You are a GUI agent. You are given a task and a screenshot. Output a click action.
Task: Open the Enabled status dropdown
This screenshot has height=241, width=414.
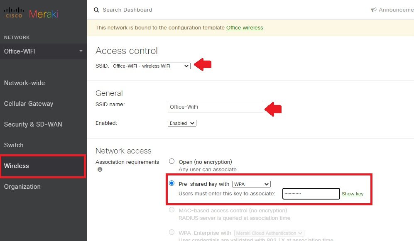[182, 123]
